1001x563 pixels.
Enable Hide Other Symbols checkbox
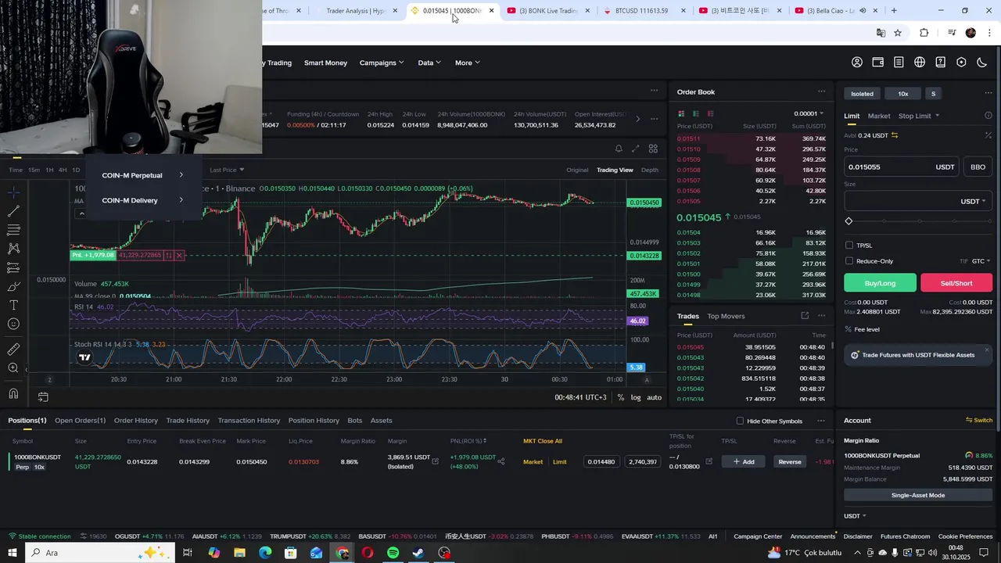740,421
